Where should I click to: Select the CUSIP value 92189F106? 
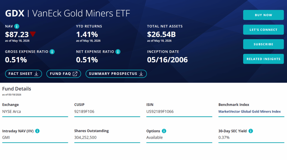pos(84,111)
